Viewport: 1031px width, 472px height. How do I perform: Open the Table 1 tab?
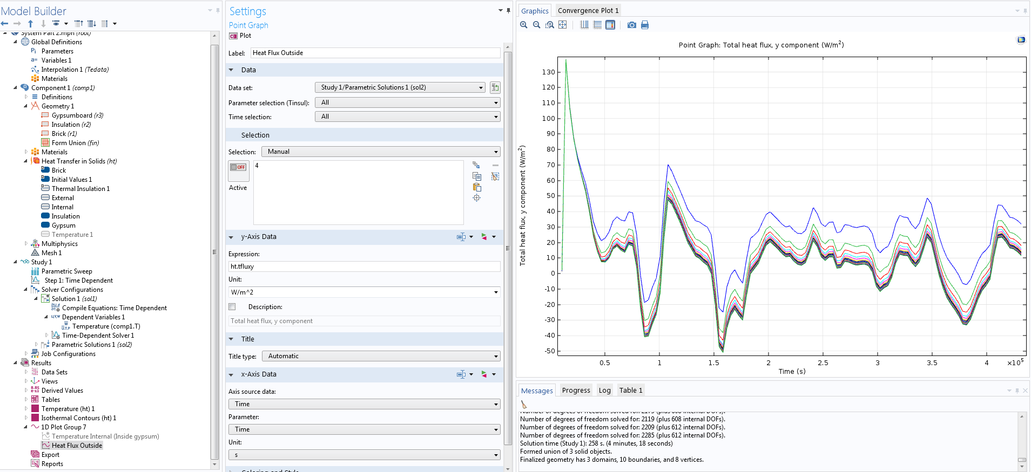tap(630, 390)
